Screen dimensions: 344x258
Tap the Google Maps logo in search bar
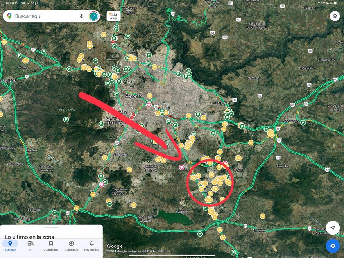click(x=9, y=16)
